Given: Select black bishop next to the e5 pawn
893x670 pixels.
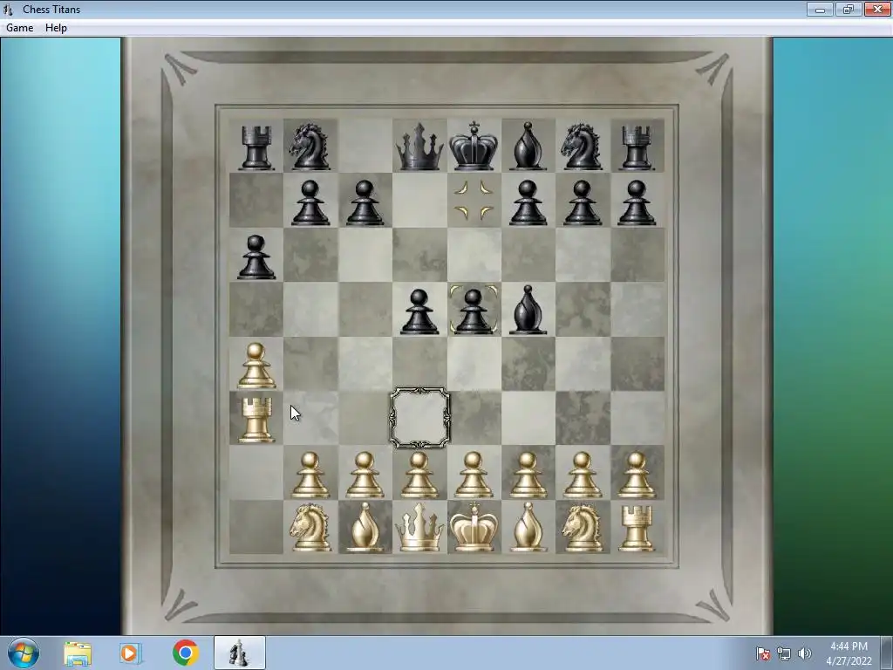Looking at the screenshot, I should pyautogui.click(x=528, y=310).
